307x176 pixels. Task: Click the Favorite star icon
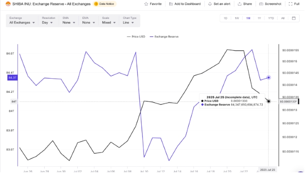[x=146, y=4]
